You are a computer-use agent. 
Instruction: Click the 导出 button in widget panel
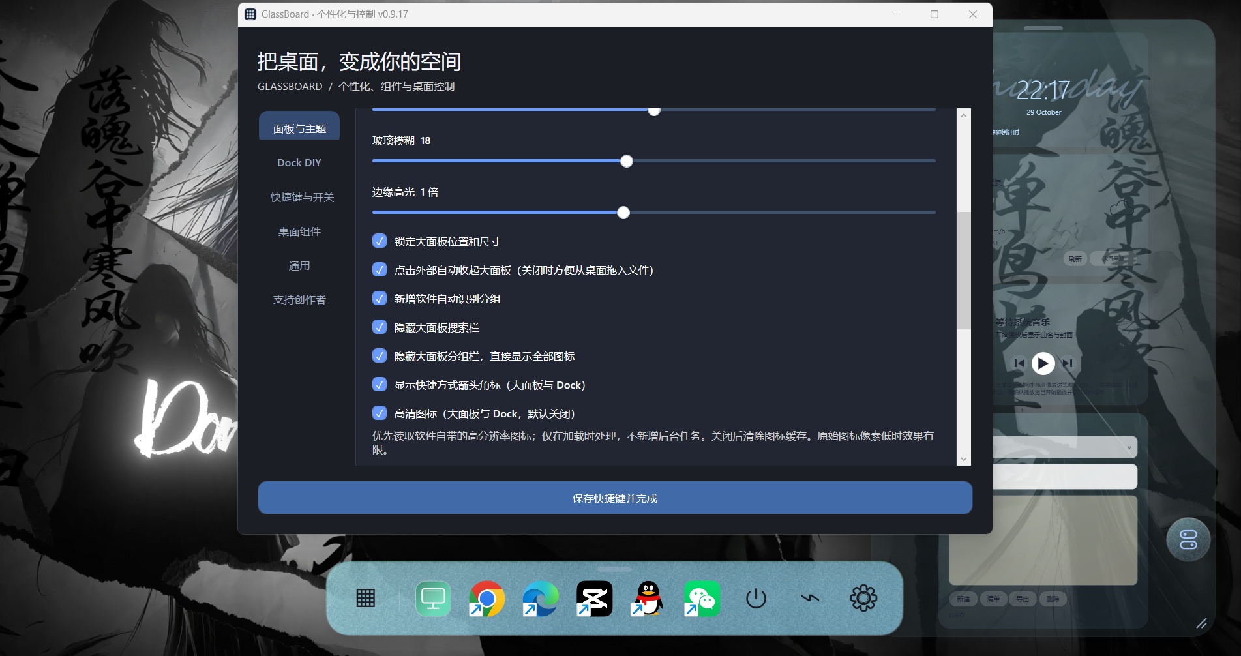coord(1023,599)
